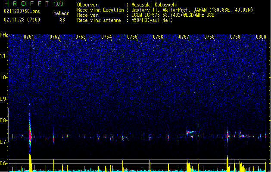271x172 pixels.
Task: Click the 0.7 kHz axis label
Action: (3, 142)
